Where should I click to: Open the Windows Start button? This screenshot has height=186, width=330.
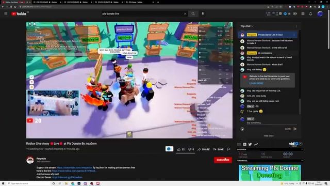(x=3, y=183)
